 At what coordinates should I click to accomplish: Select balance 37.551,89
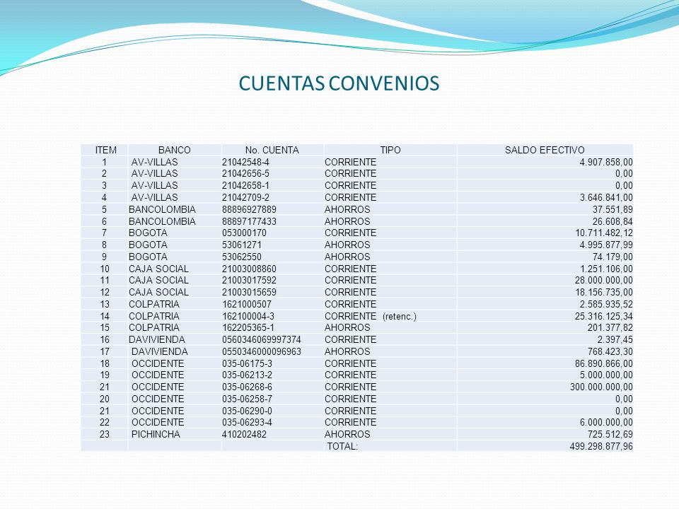click(613, 209)
